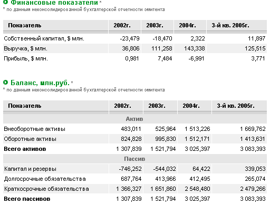
Task: Select the Долгосрочные обязательства row label
Action: 45,179
